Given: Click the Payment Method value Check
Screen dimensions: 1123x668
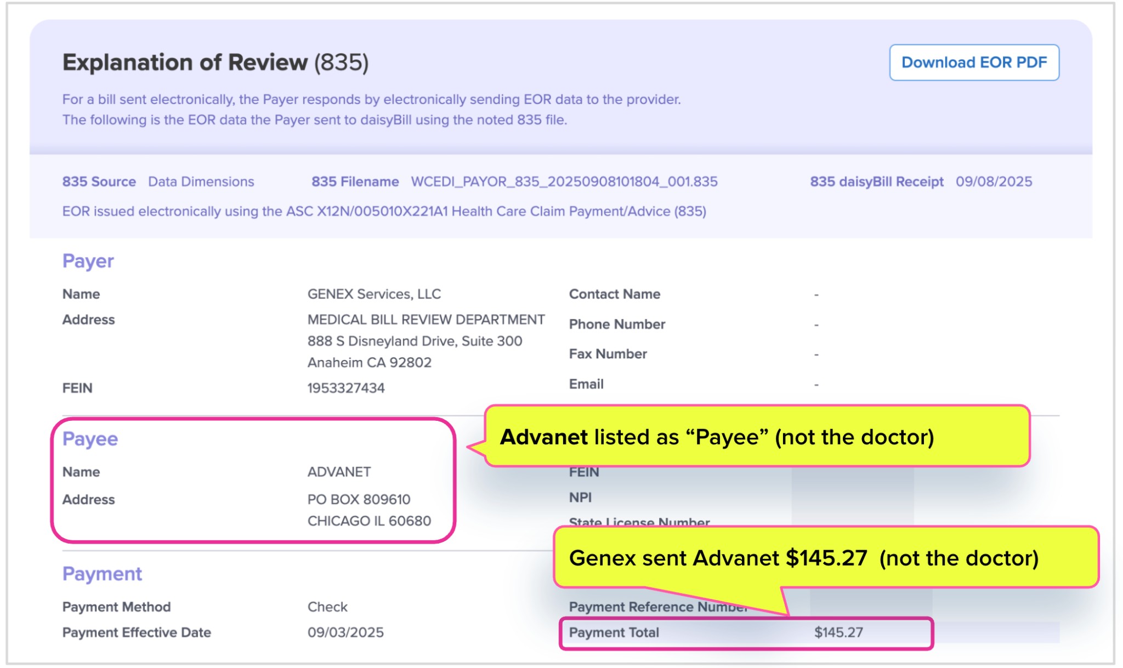Looking at the screenshot, I should 327,607.
